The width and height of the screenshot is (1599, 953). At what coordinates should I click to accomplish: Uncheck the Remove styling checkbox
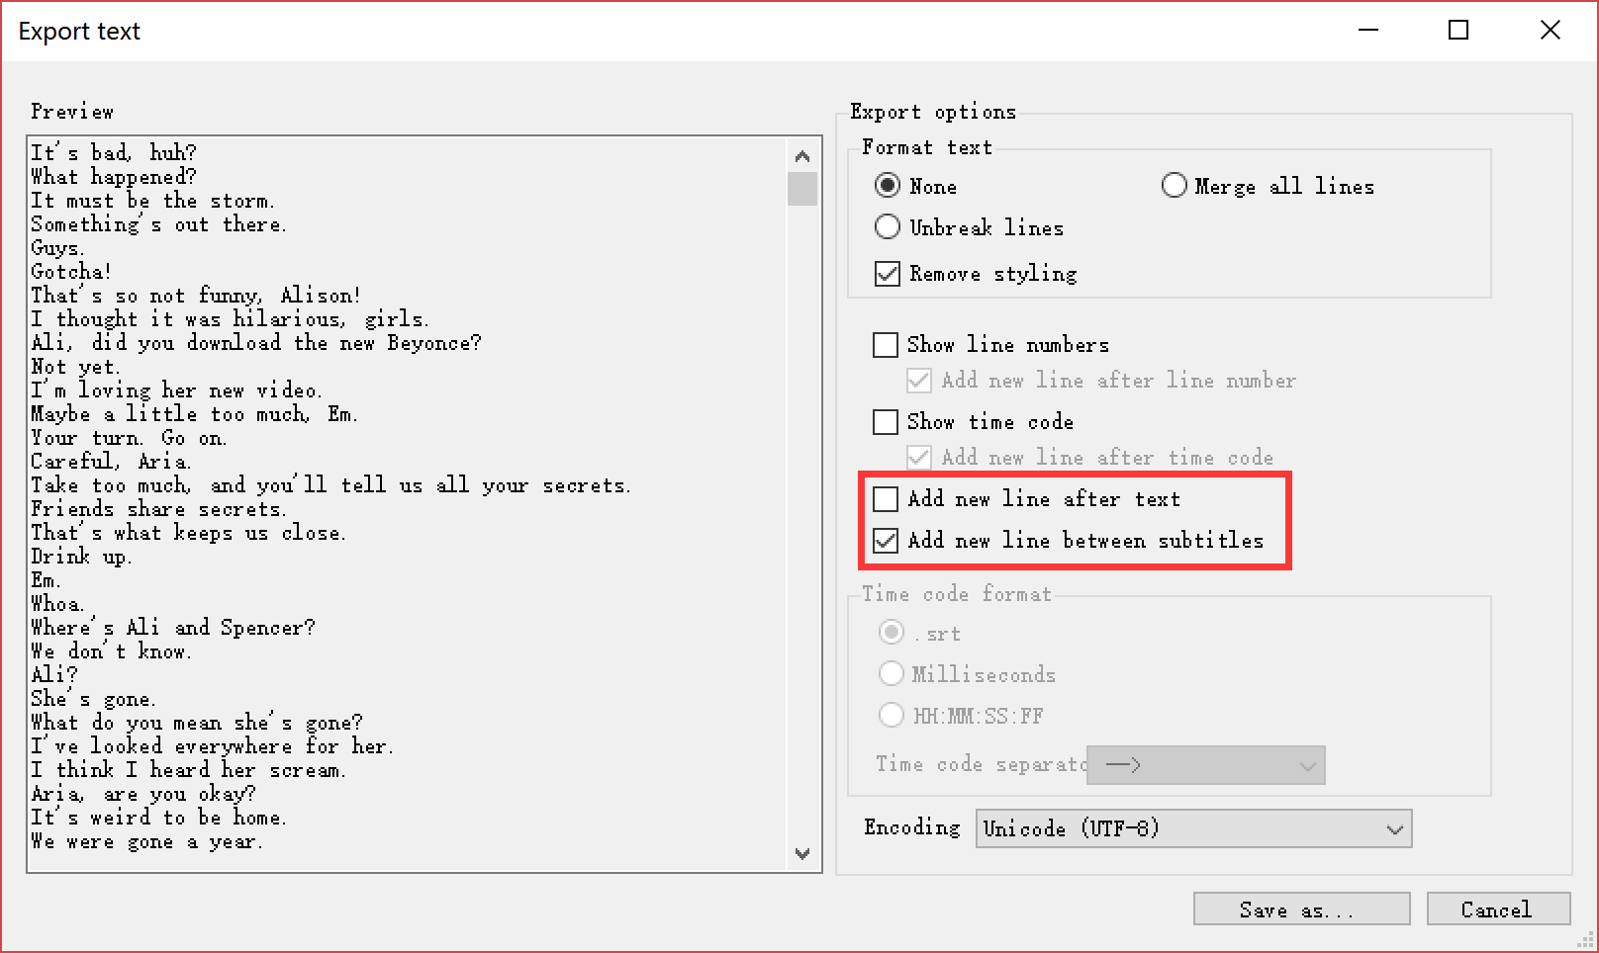click(x=888, y=274)
